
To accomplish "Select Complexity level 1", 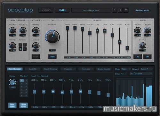I will pos(20,45).
